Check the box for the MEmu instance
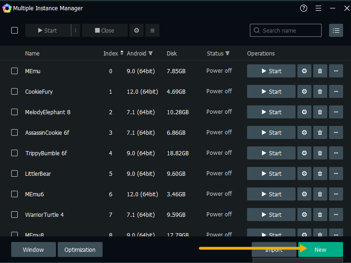 coord(14,71)
